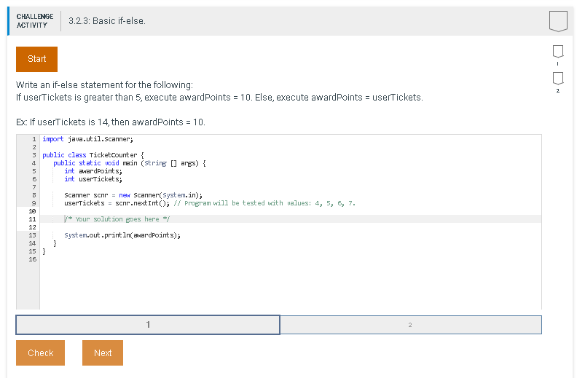Click the Next button
Viewport: 585px width, 378px height.
(103, 353)
